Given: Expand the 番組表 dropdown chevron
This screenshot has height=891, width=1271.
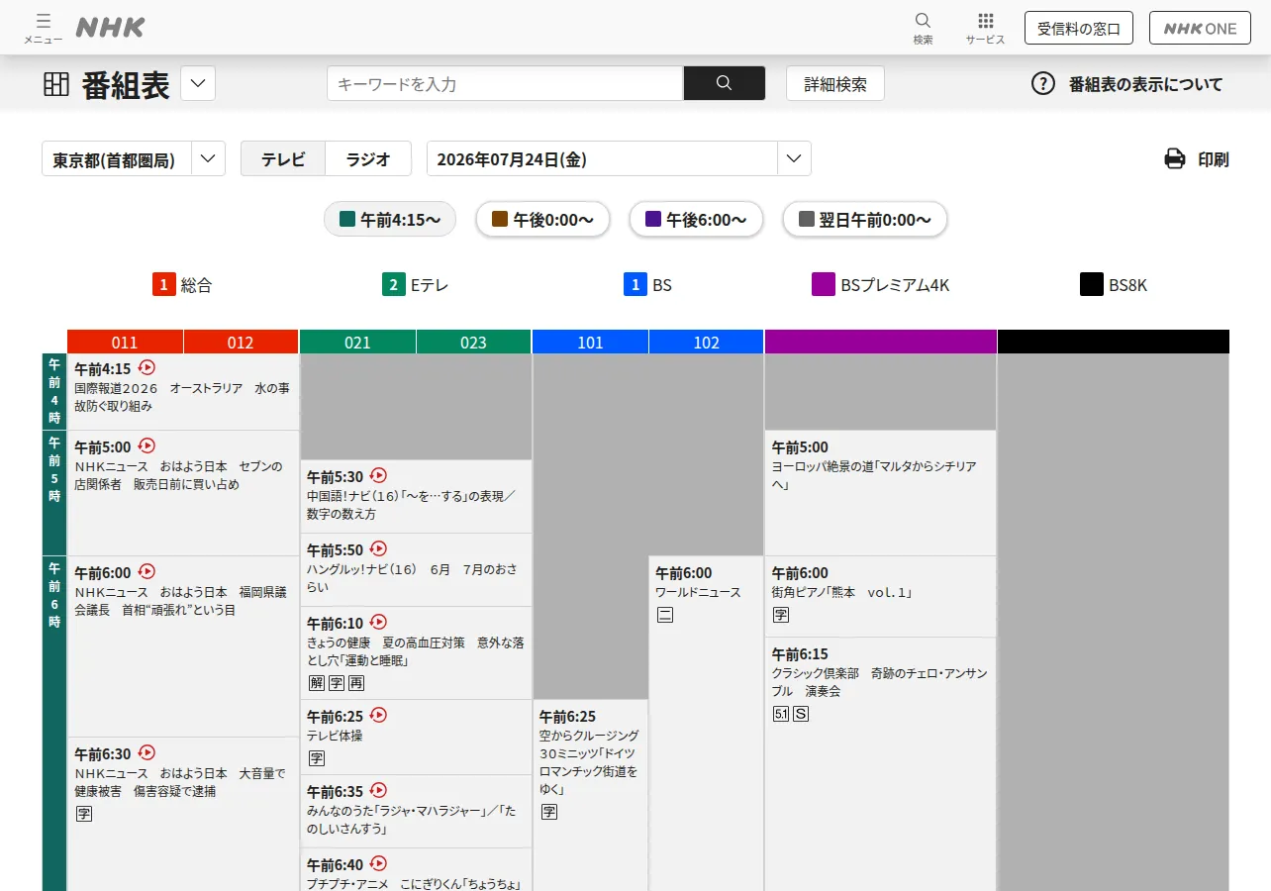Looking at the screenshot, I should coord(198,83).
